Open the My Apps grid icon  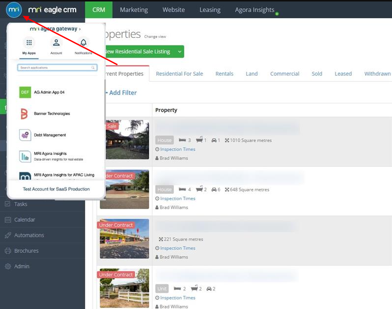click(x=29, y=43)
